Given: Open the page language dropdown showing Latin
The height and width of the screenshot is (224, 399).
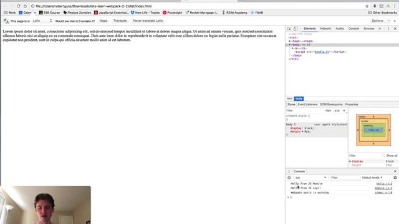Looking at the screenshot, I should [x=42, y=21].
